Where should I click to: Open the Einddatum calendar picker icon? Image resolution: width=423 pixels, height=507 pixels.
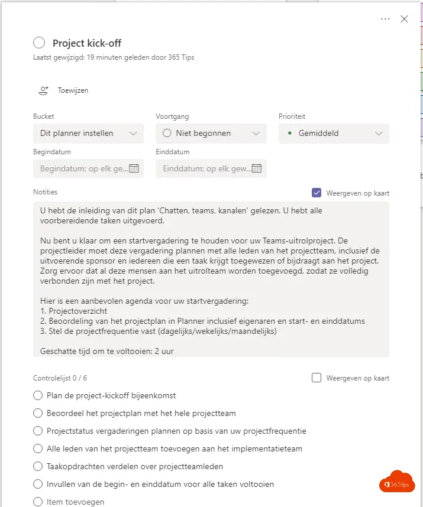pos(257,168)
